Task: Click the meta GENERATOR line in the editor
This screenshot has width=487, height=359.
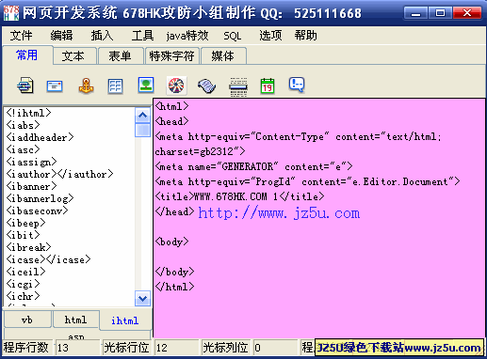Action: tap(253, 166)
